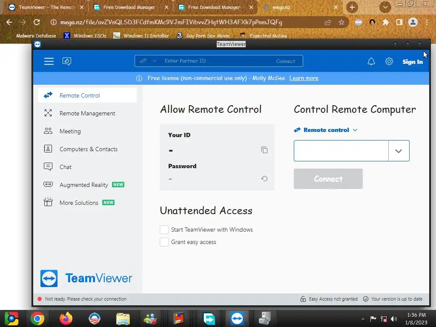
Task: Click Connect in the top partner bar
Action: [x=286, y=61]
